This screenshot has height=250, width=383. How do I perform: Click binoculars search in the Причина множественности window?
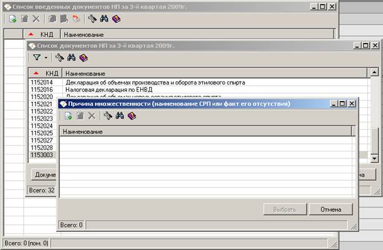(x=120, y=116)
